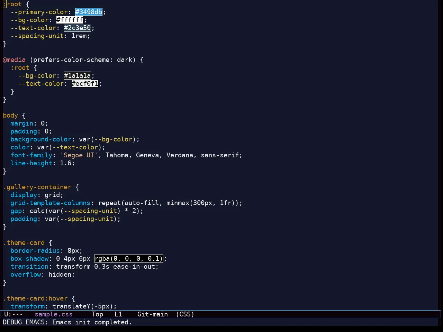Image resolution: width=443 pixels, height=332 pixels.
Task: Click the 'Segoe UI' string
Action: click(79, 155)
